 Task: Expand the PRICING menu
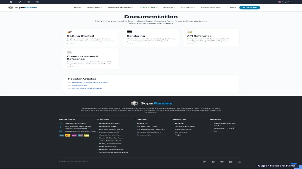[x=169, y=8]
